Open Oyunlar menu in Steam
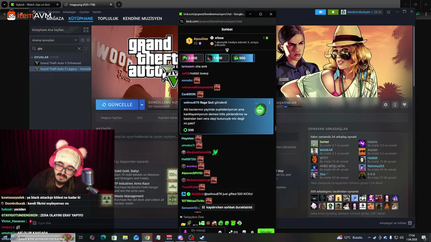Screen dimensions: 431x242 pos(84,12)
